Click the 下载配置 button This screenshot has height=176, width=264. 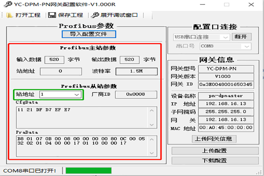point(215,161)
